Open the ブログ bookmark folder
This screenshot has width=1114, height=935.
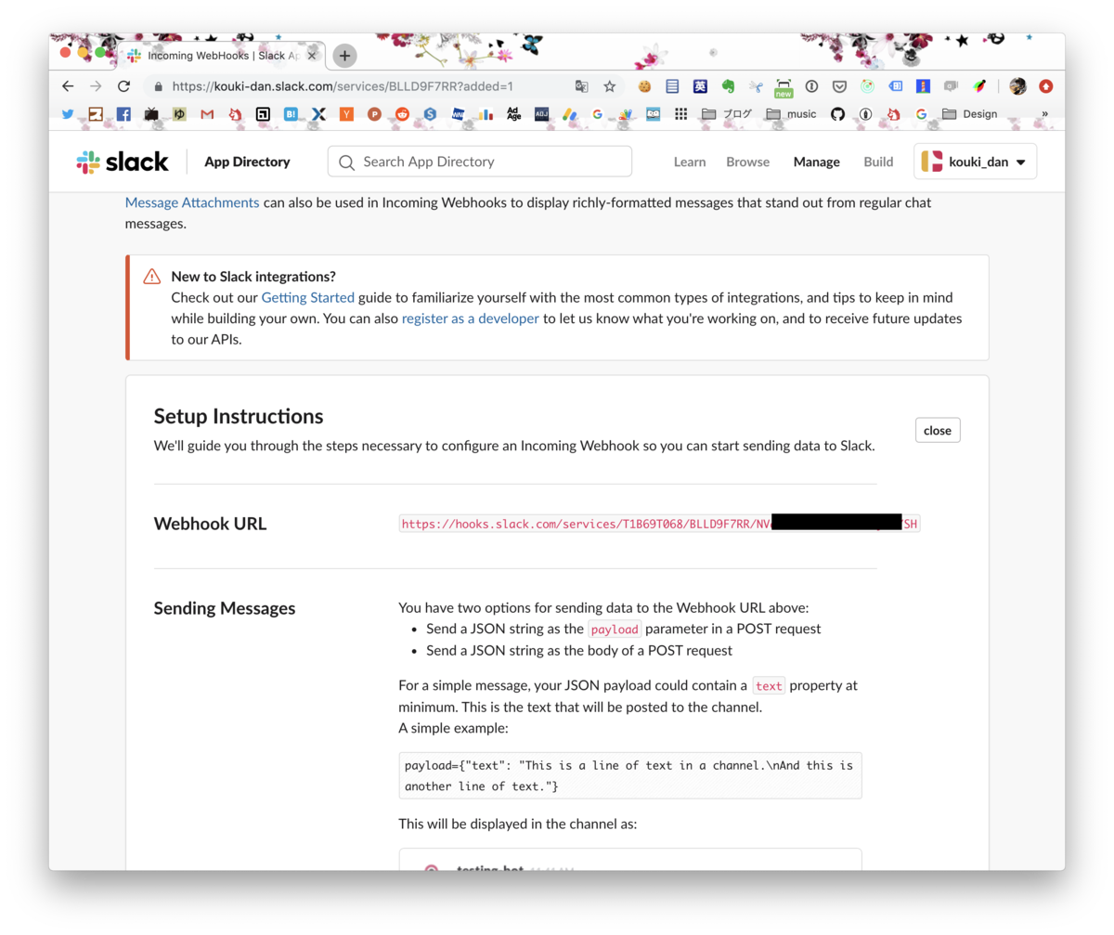pos(727,114)
